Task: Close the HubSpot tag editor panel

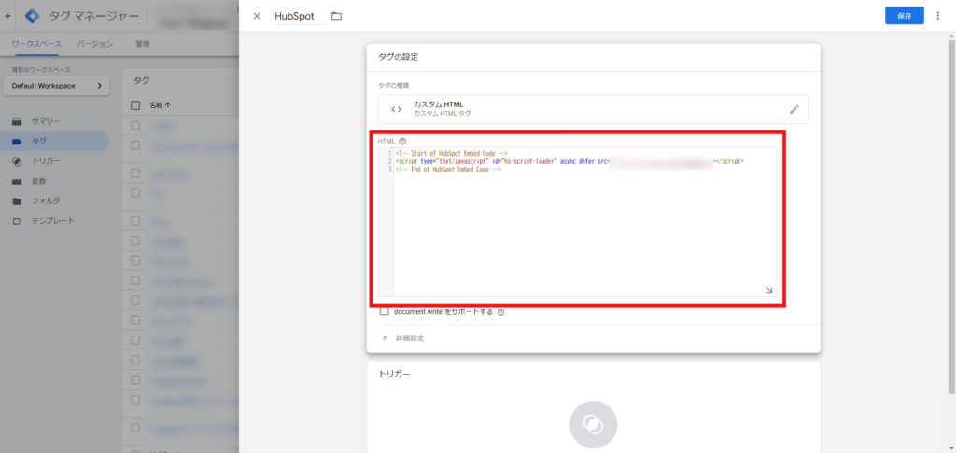Action: click(x=257, y=16)
